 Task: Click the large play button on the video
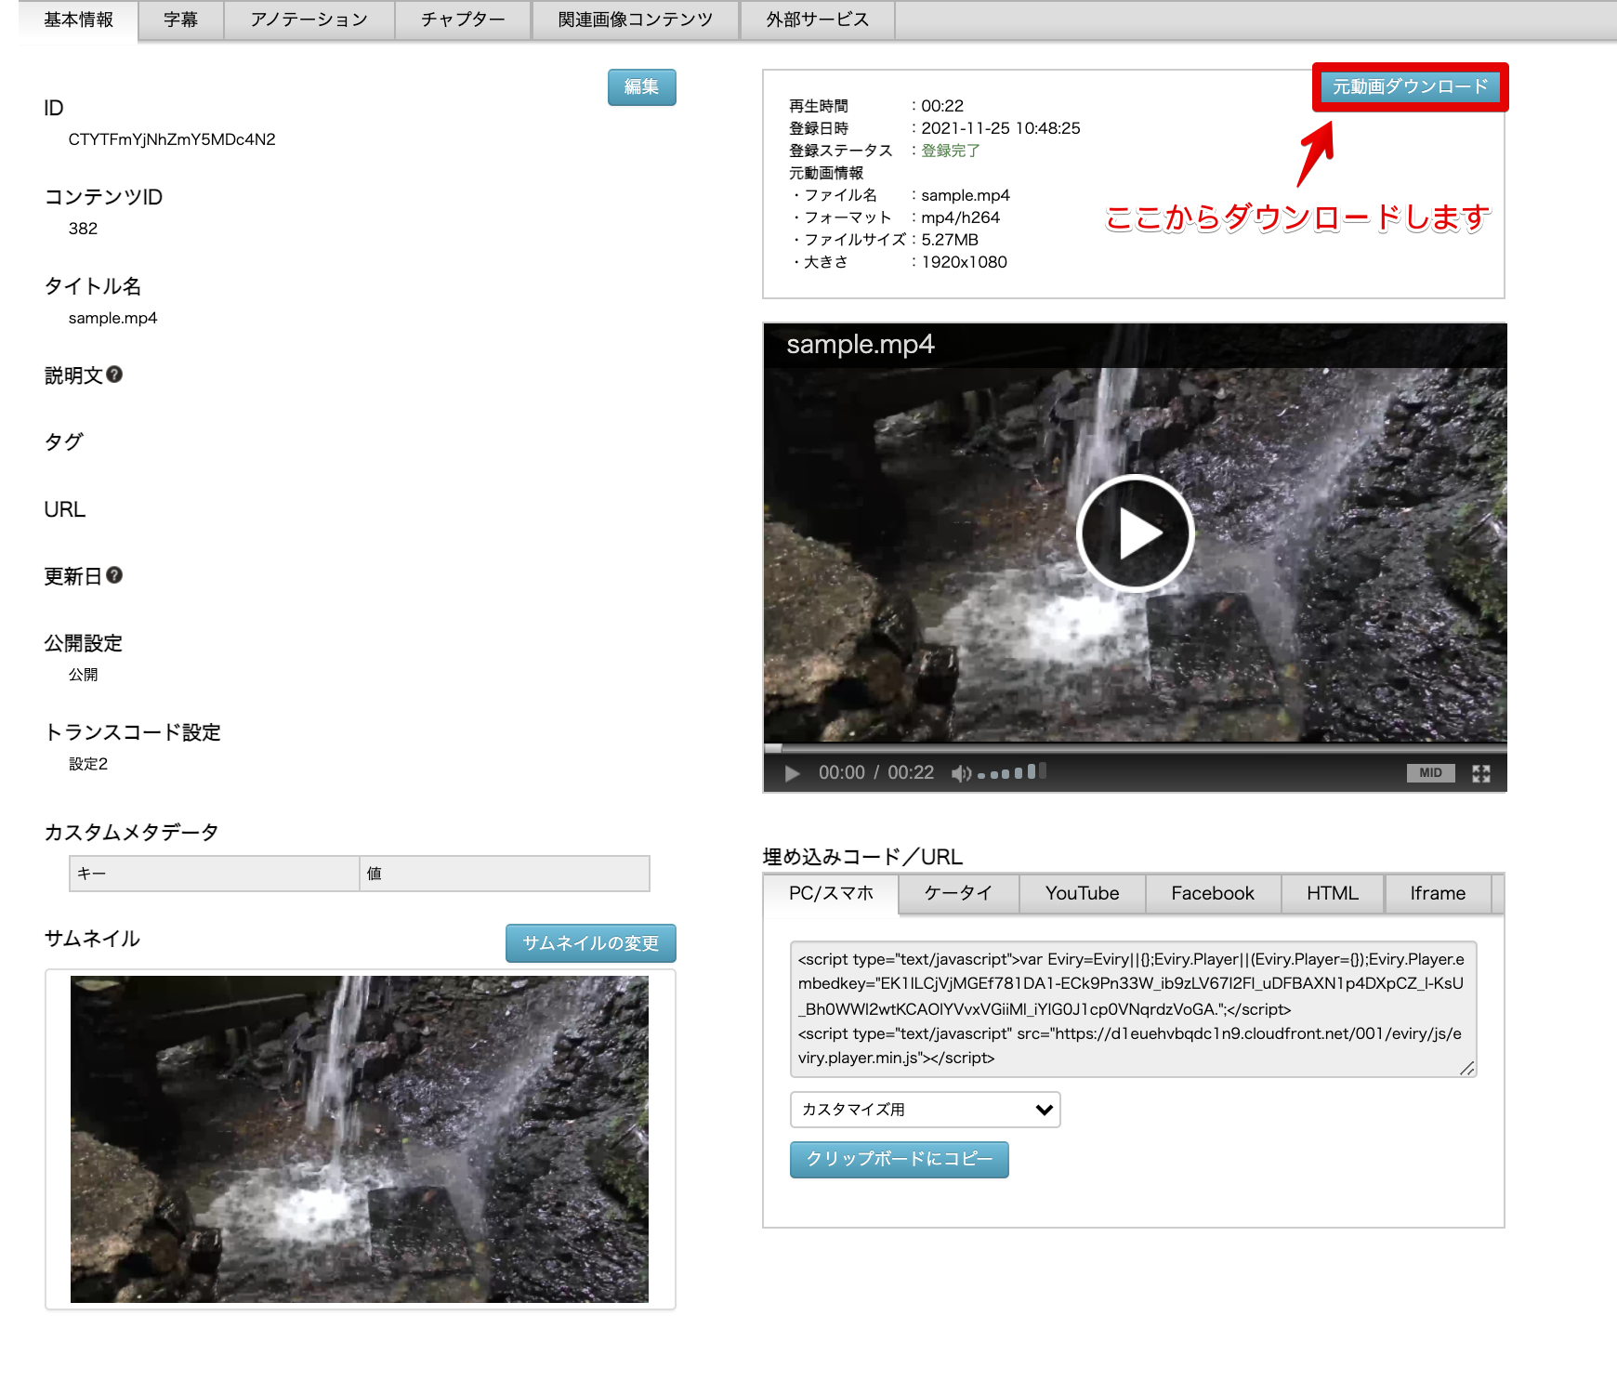(1135, 533)
